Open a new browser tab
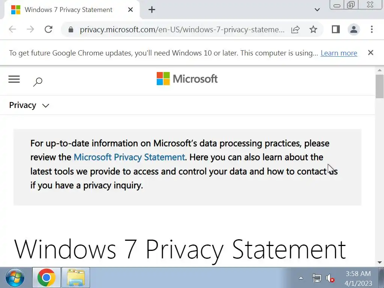The image size is (384, 288). click(151, 10)
